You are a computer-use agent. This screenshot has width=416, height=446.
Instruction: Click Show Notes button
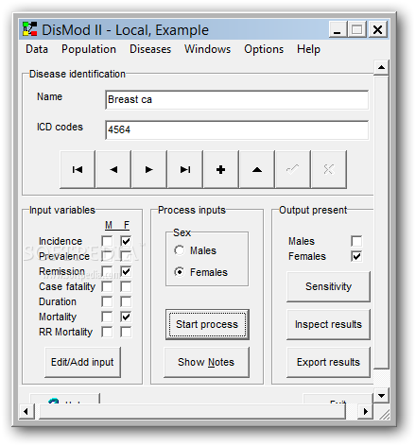[x=206, y=362]
